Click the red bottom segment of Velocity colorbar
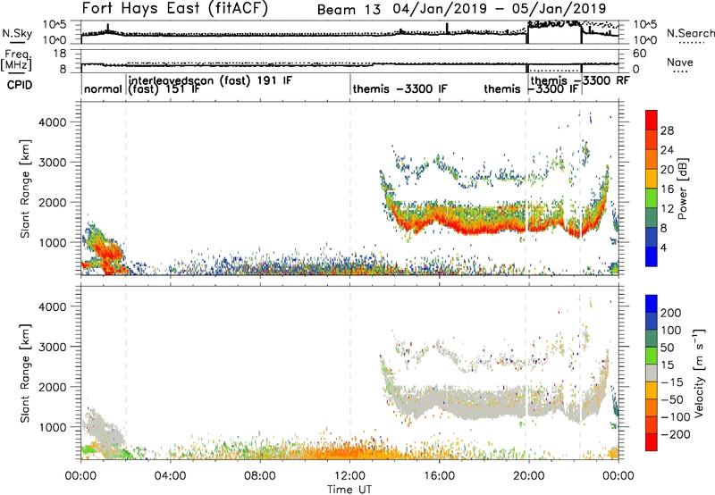The height and width of the screenshot is (495, 715). (652, 442)
